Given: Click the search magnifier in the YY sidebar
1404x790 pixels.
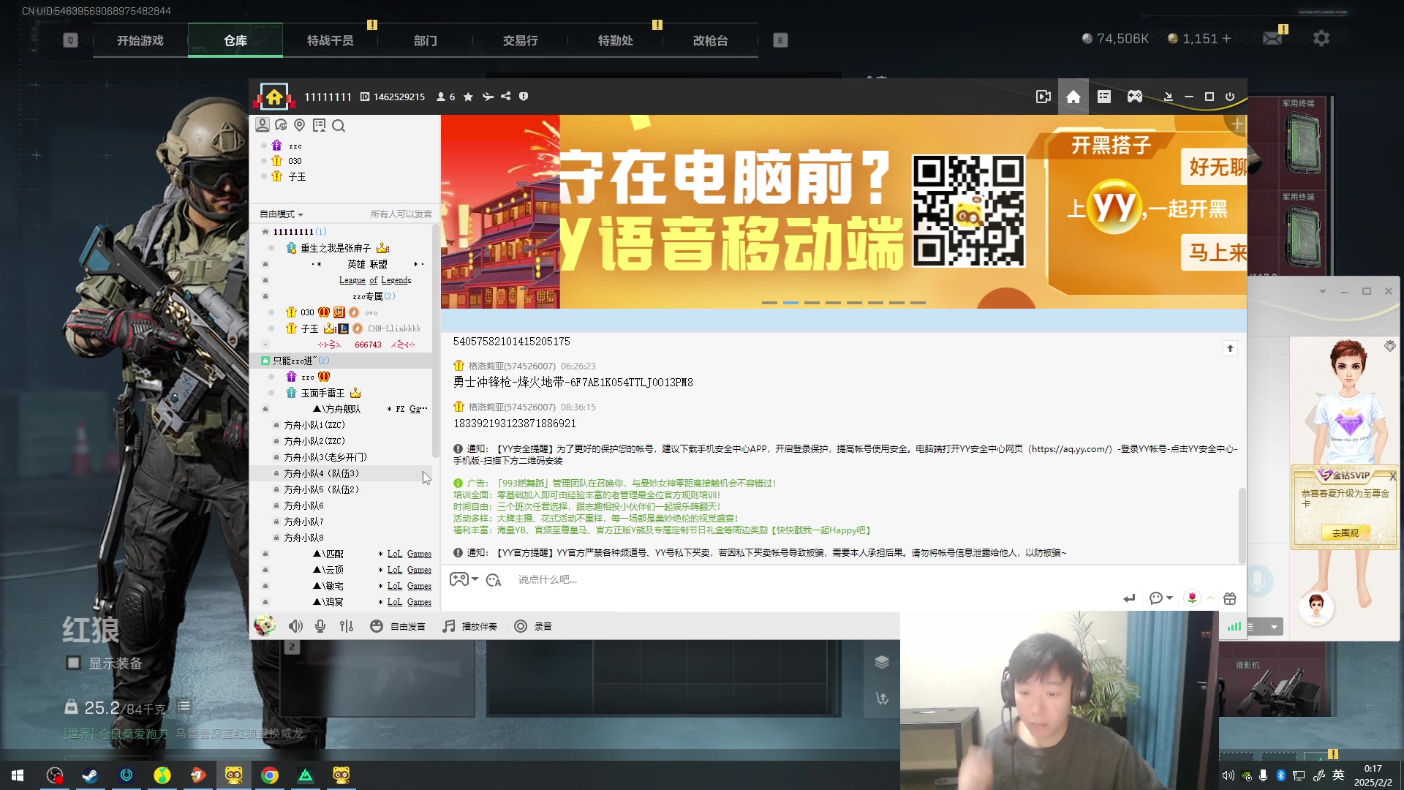Looking at the screenshot, I should (339, 126).
